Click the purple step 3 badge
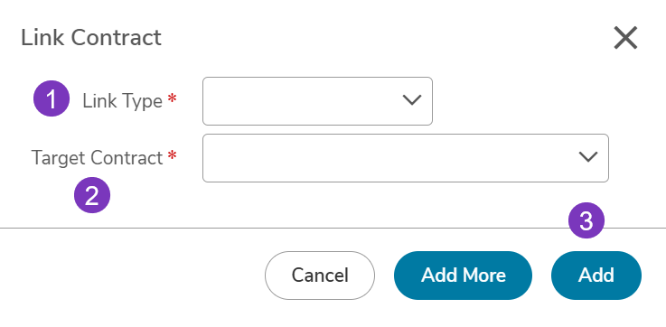 point(586,220)
